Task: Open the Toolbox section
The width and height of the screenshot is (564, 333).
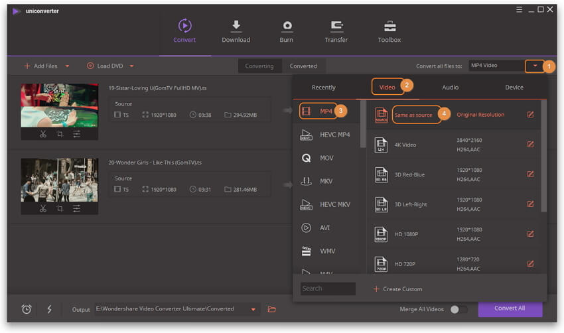Action: [x=389, y=31]
